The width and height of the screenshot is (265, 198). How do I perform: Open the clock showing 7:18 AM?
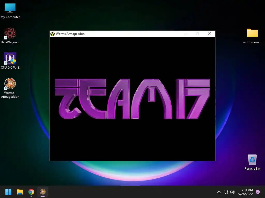[x=246, y=192]
